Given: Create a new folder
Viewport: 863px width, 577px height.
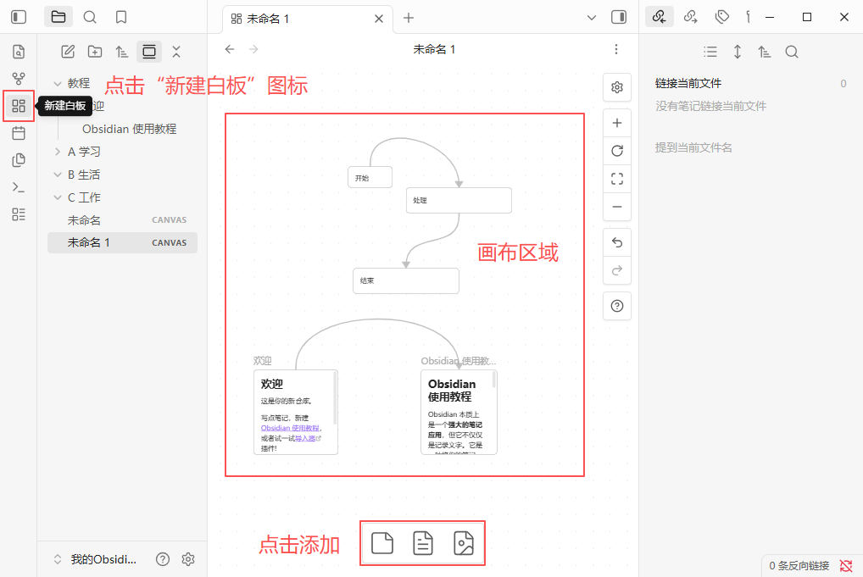Looking at the screenshot, I should (x=95, y=52).
